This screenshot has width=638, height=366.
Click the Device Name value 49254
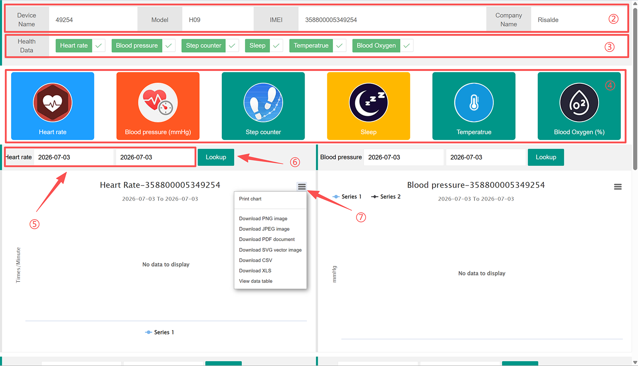pos(64,20)
